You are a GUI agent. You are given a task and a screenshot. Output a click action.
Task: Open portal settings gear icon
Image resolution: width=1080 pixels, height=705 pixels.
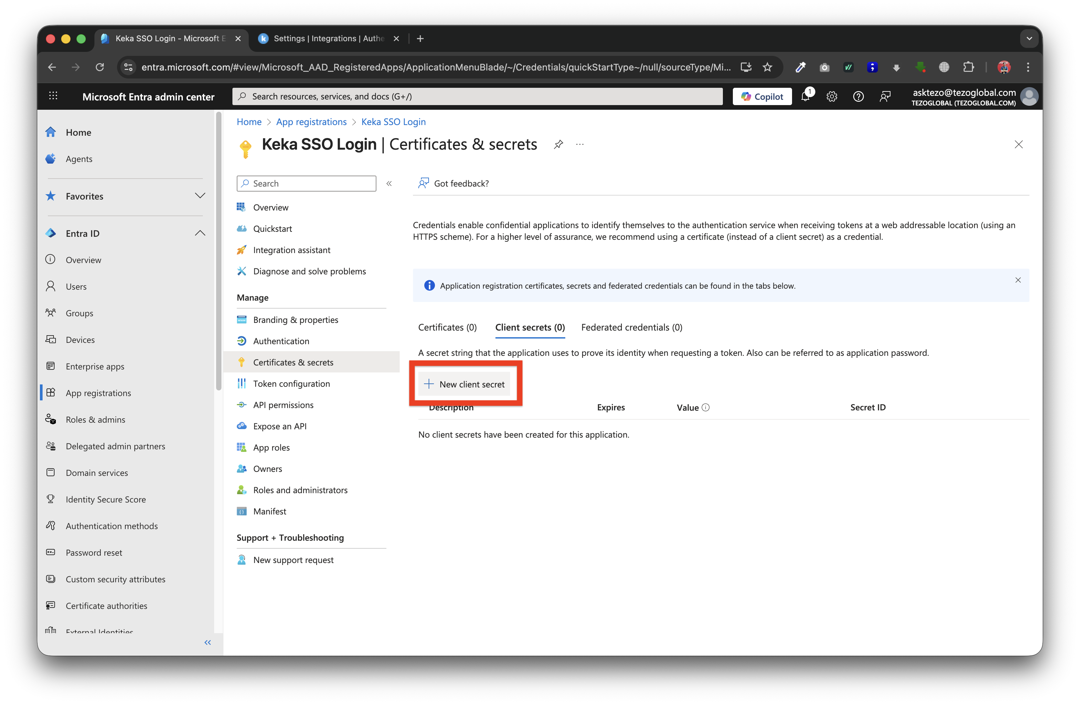pyautogui.click(x=831, y=97)
